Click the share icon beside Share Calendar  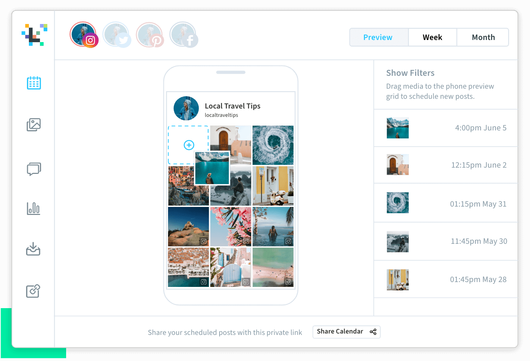(373, 332)
